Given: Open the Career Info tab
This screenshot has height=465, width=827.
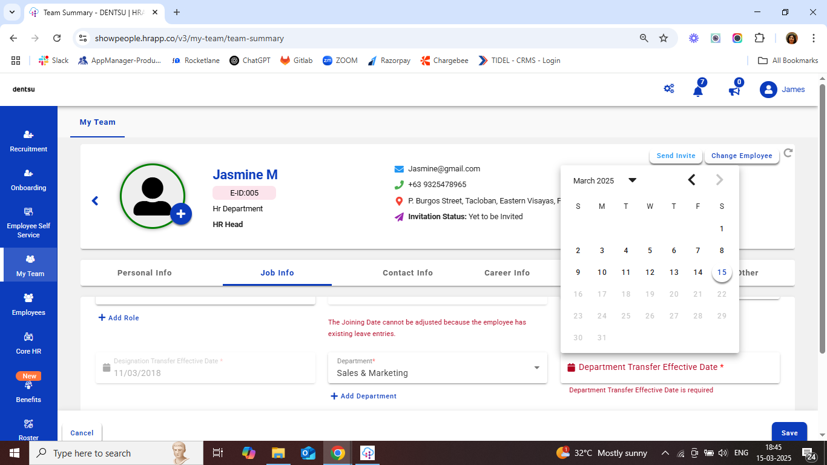Looking at the screenshot, I should 507,273.
